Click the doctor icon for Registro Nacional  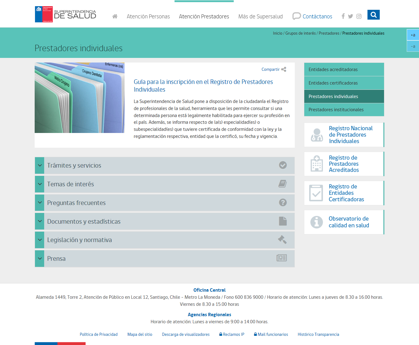[x=317, y=135]
